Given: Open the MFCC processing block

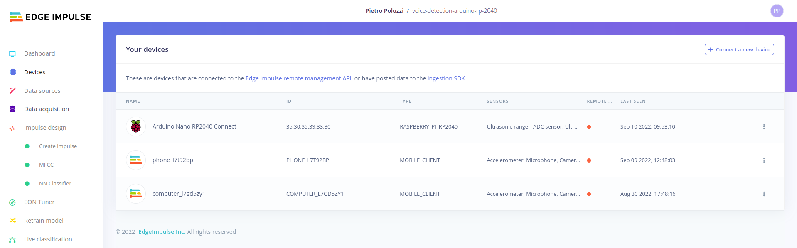Looking at the screenshot, I should pyautogui.click(x=46, y=165).
